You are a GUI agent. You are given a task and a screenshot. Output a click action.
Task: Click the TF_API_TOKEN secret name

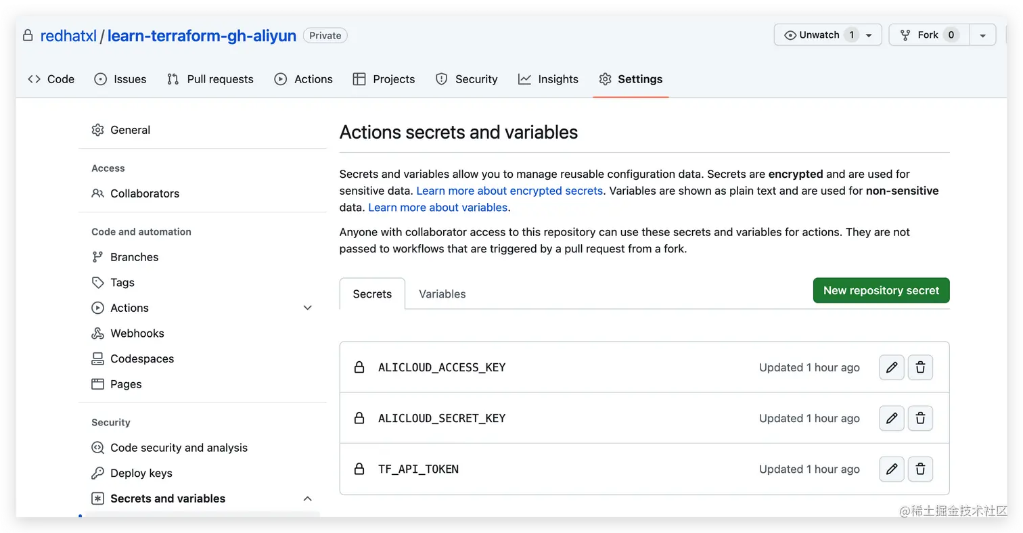coord(418,469)
